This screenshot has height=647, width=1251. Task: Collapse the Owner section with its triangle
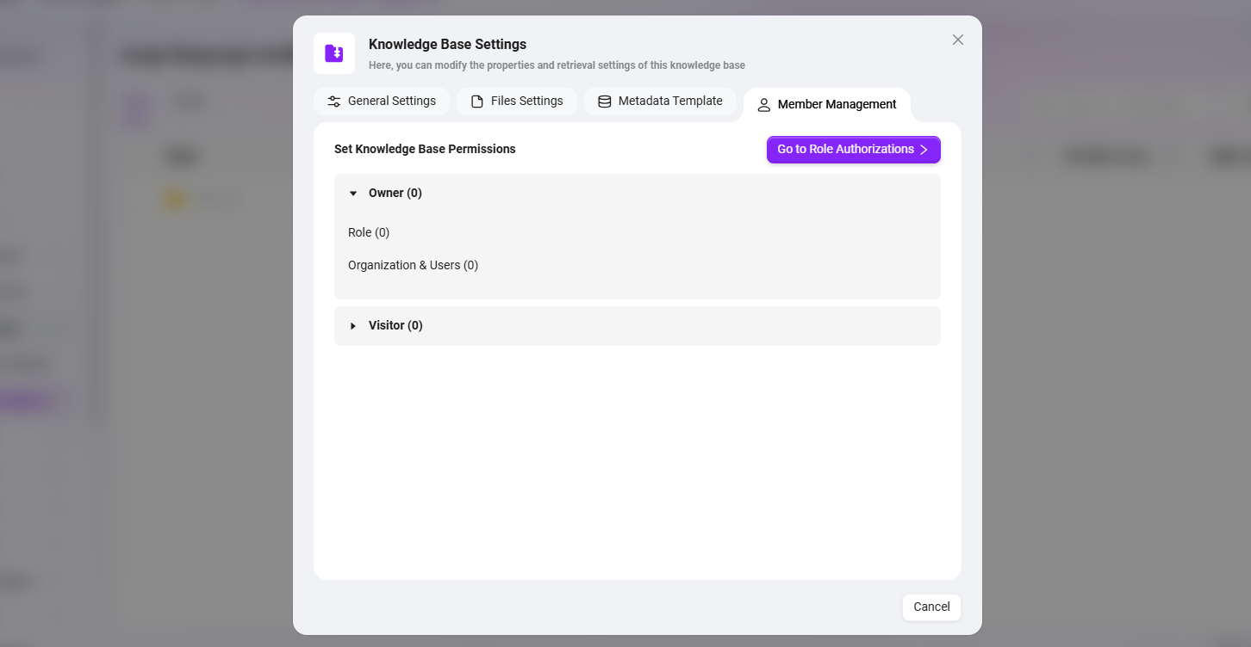(353, 194)
